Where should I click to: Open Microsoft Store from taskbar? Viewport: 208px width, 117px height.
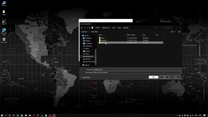[26, 115]
